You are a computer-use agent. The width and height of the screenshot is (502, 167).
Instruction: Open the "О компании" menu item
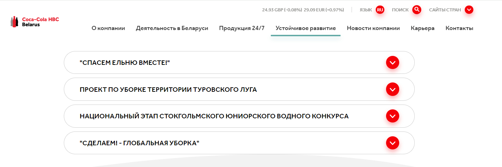pos(108,28)
